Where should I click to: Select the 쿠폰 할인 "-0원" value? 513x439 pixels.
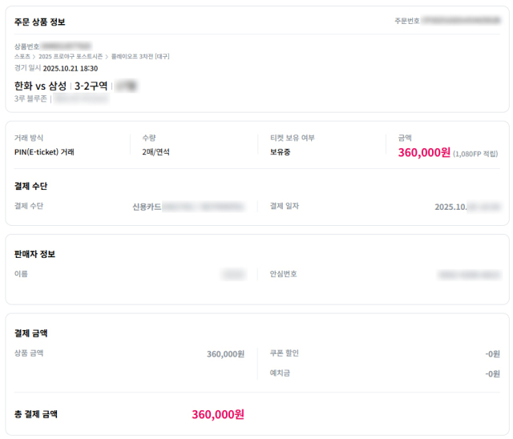pyautogui.click(x=492, y=353)
